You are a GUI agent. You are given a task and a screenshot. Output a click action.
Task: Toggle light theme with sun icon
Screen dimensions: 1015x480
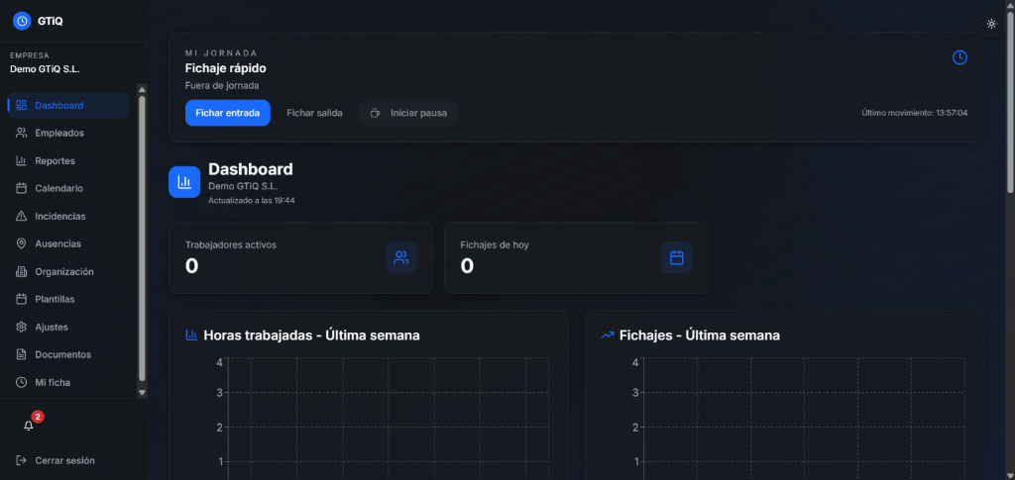pos(991,24)
